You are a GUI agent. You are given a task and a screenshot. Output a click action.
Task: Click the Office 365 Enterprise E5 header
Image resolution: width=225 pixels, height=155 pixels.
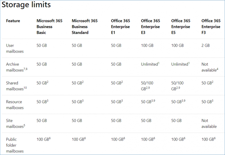click(181, 27)
